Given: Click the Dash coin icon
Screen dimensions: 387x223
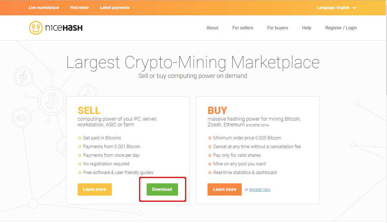Looking at the screenshot, I should tap(21, 118).
